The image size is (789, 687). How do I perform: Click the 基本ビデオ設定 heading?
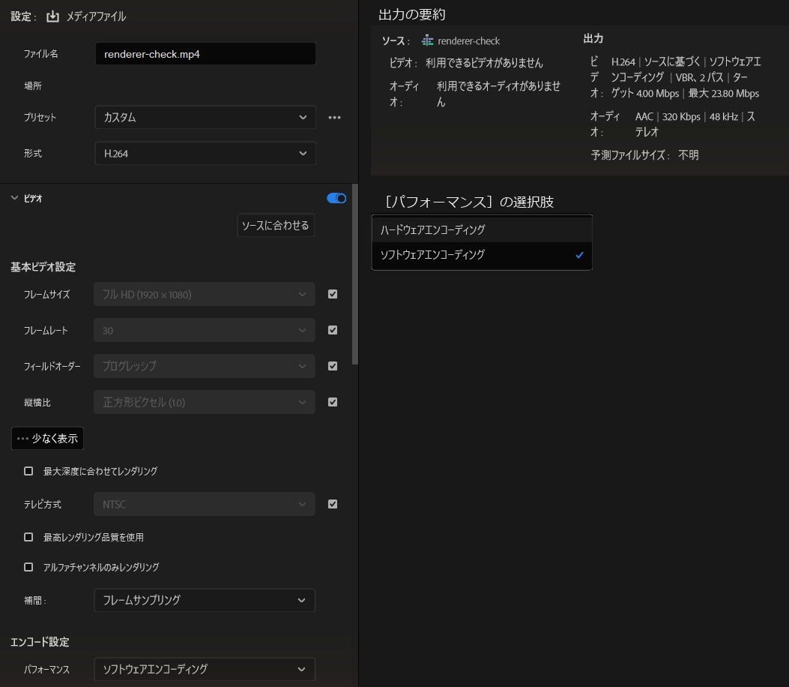[x=43, y=267]
